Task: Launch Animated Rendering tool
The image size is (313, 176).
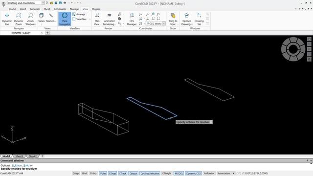Action: click(109, 19)
